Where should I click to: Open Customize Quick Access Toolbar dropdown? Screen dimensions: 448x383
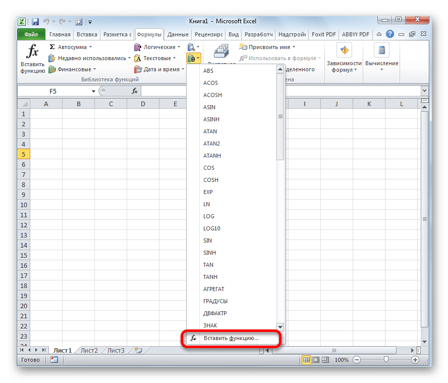point(90,22)
